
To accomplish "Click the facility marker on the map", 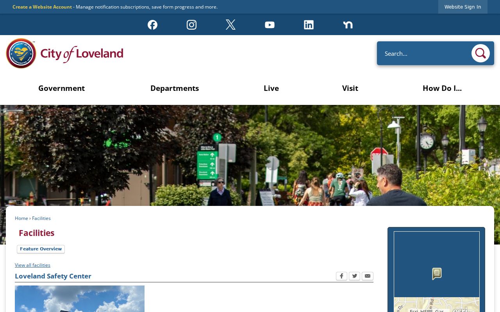I will (437, 273).
